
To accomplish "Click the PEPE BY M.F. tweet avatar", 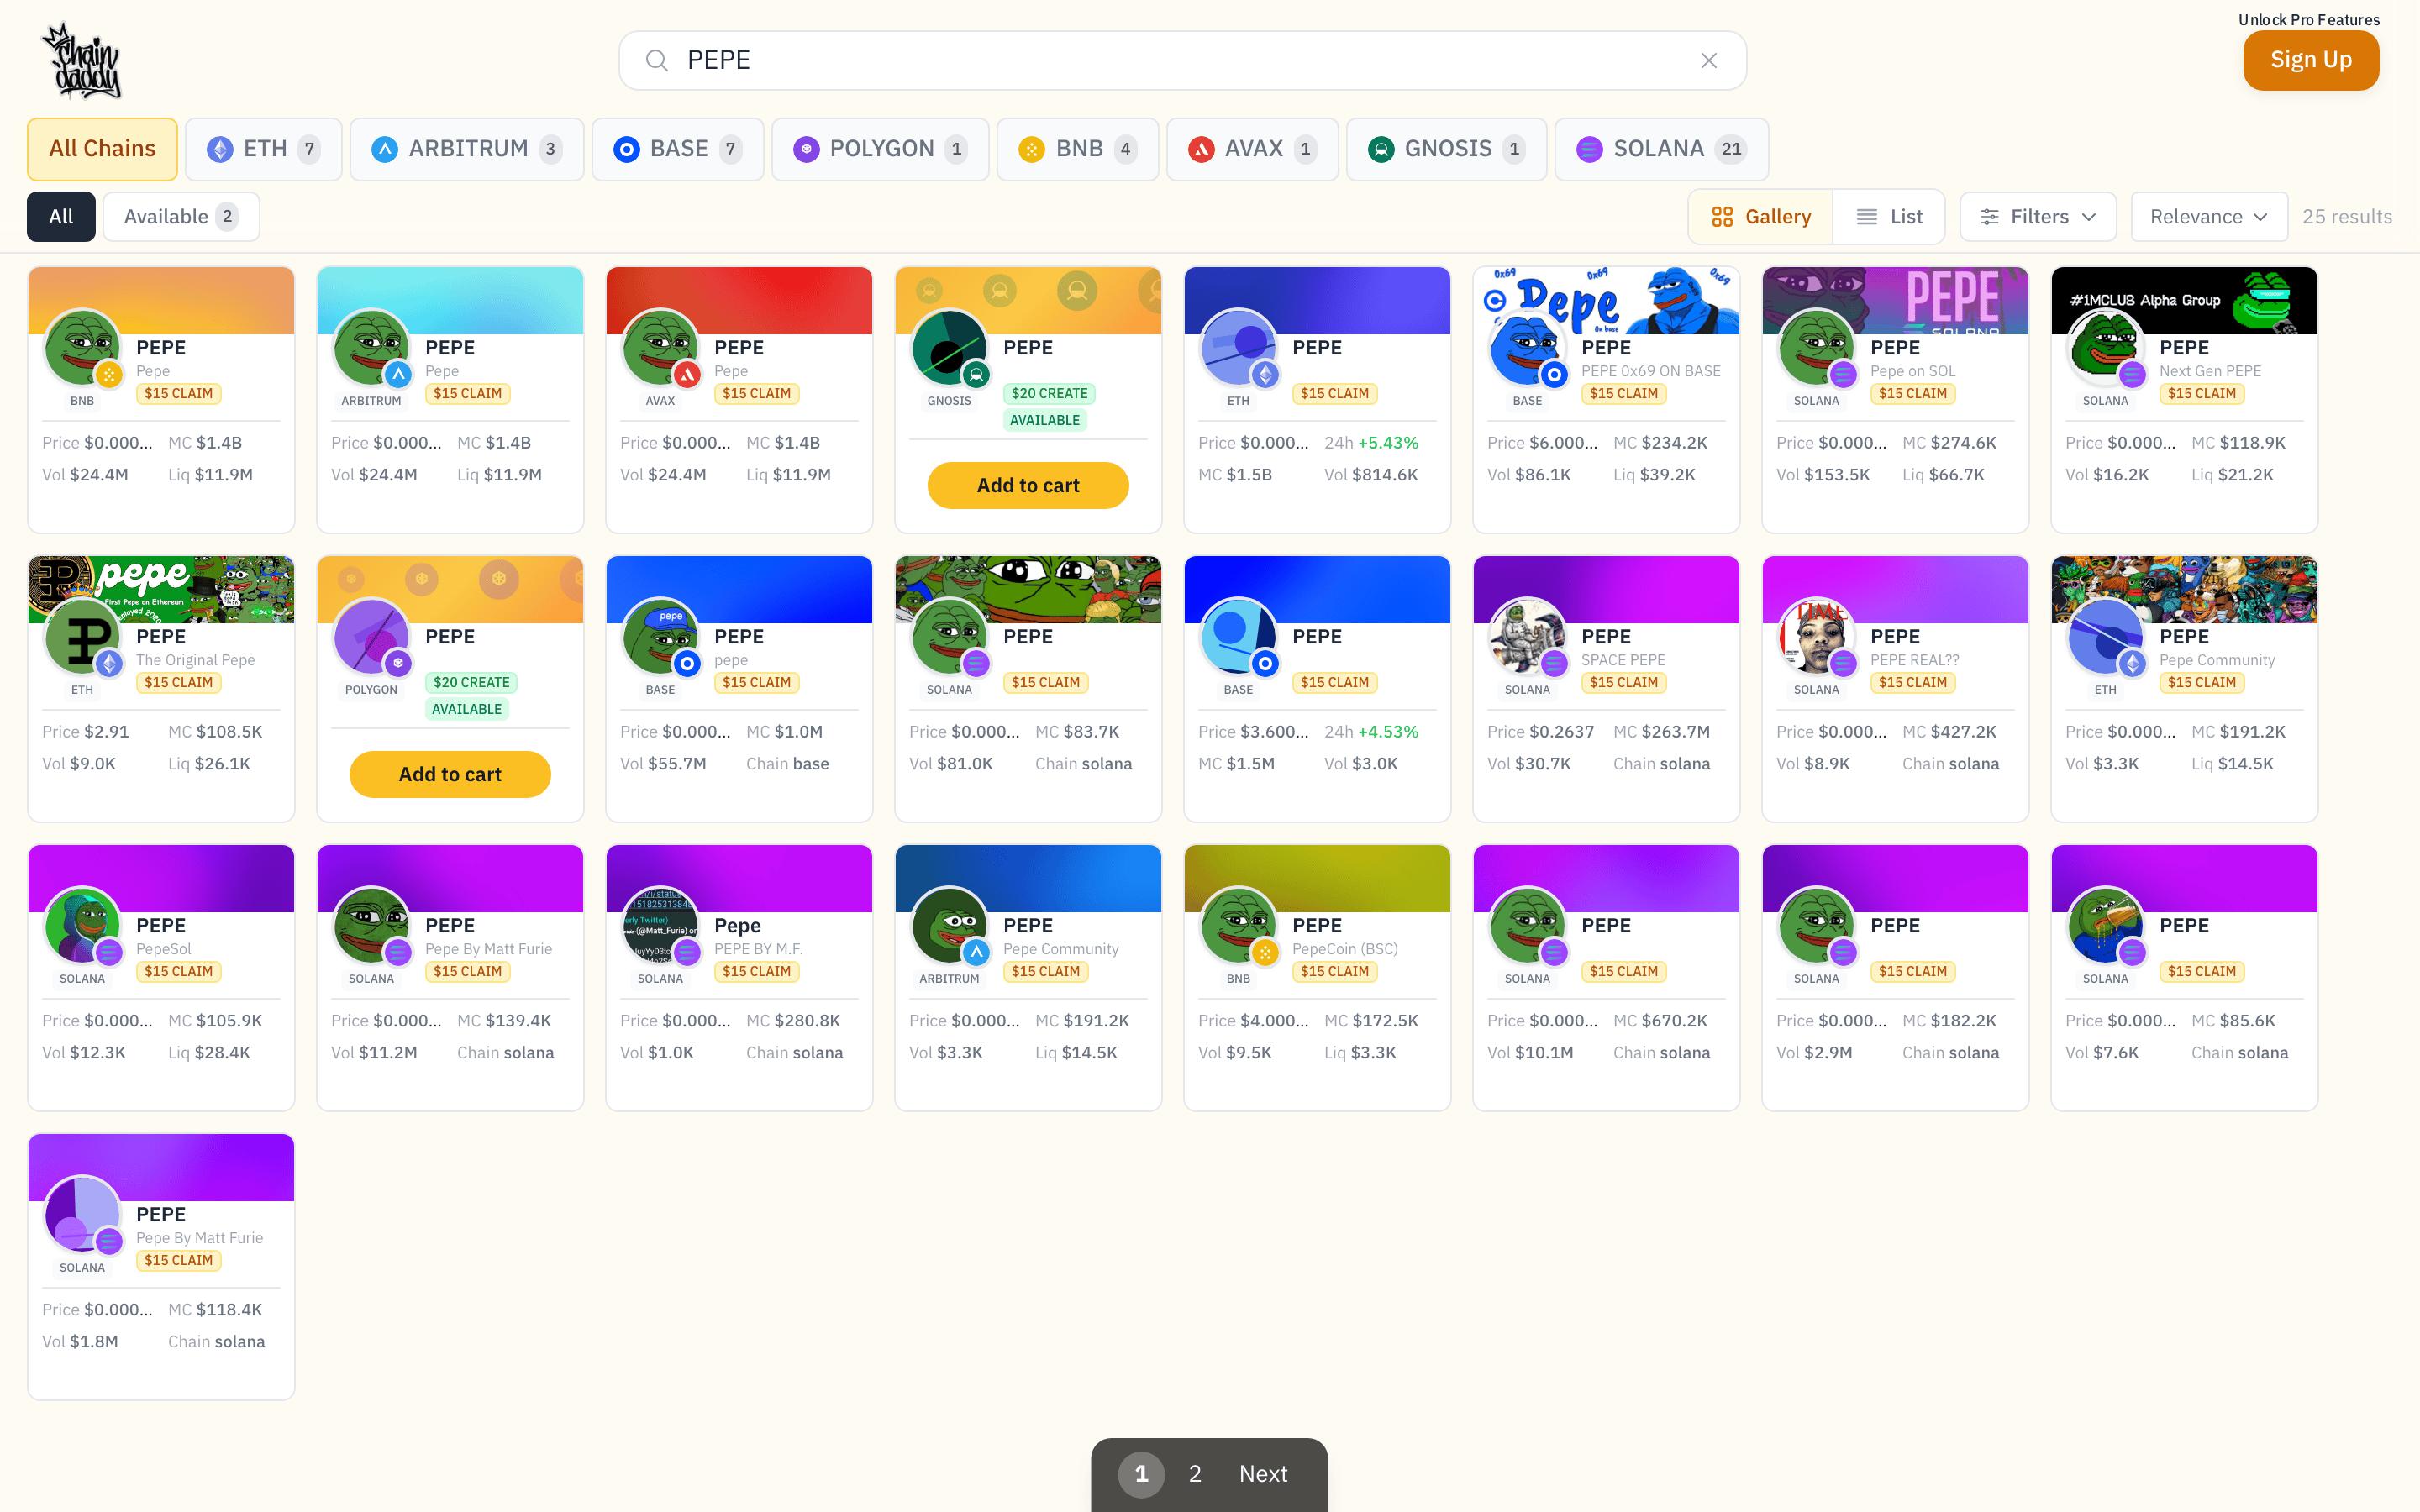I will [660, 926].
